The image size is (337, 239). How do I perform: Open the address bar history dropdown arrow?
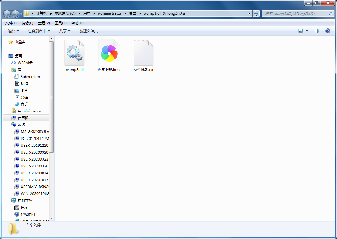click(249, 13)
